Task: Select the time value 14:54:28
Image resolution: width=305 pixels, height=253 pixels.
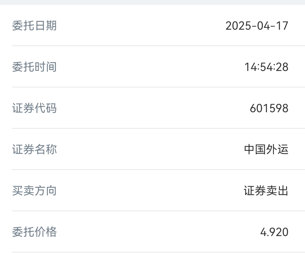Action: pos(266,67)
